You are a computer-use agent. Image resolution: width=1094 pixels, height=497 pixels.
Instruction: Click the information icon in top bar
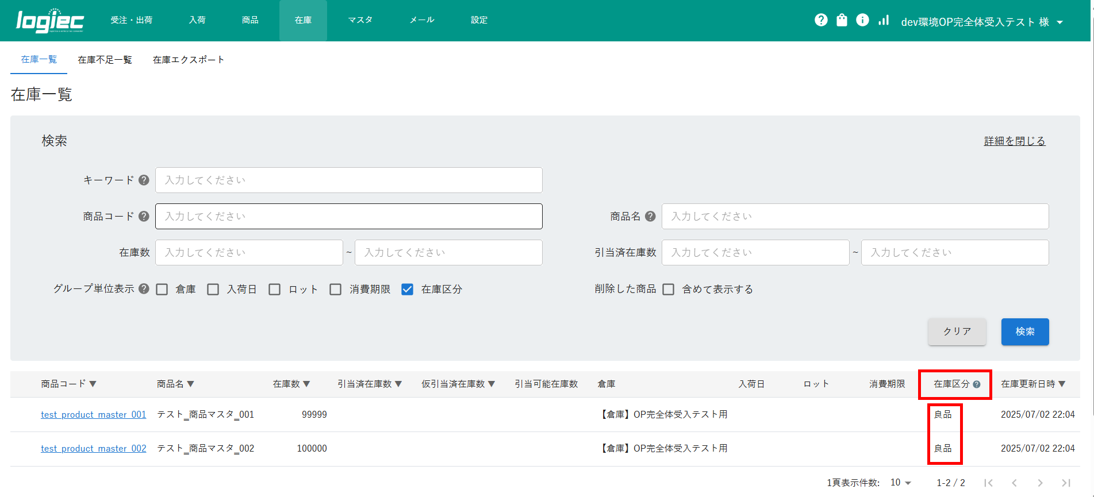click(862, 20)
